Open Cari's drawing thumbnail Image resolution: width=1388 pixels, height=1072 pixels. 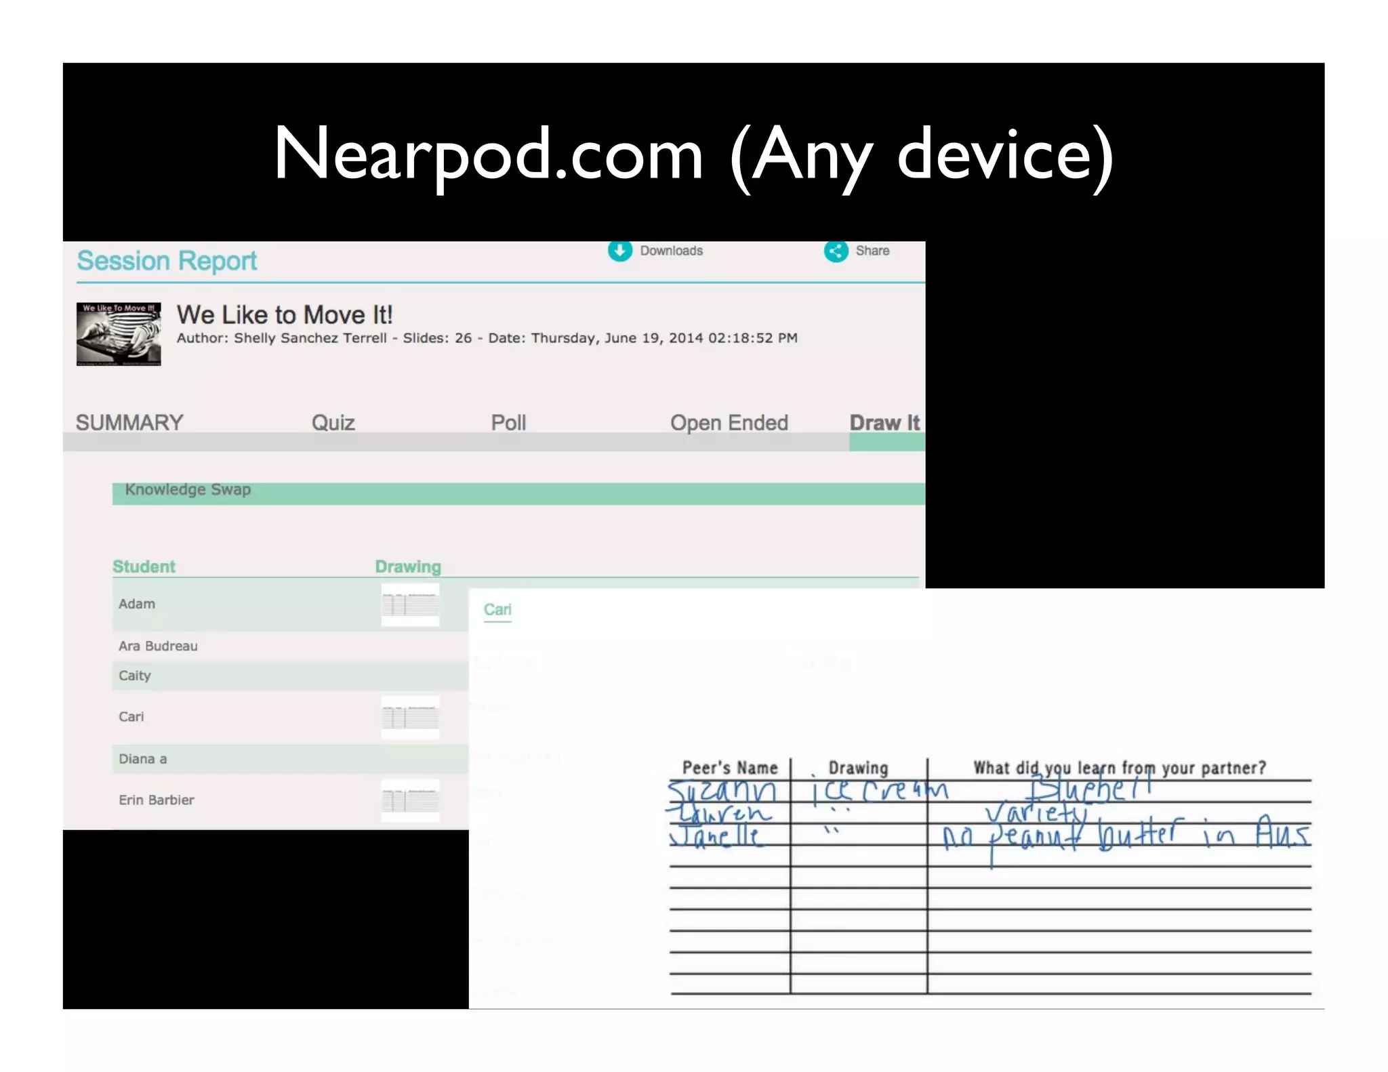(x=410, y=717)
